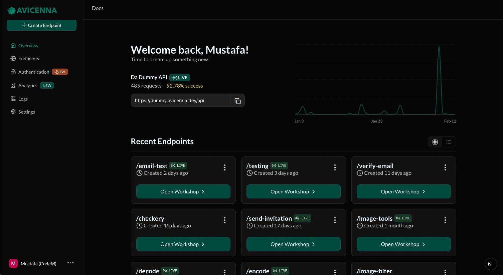Open Workshop for /testing endpoint

293,192
